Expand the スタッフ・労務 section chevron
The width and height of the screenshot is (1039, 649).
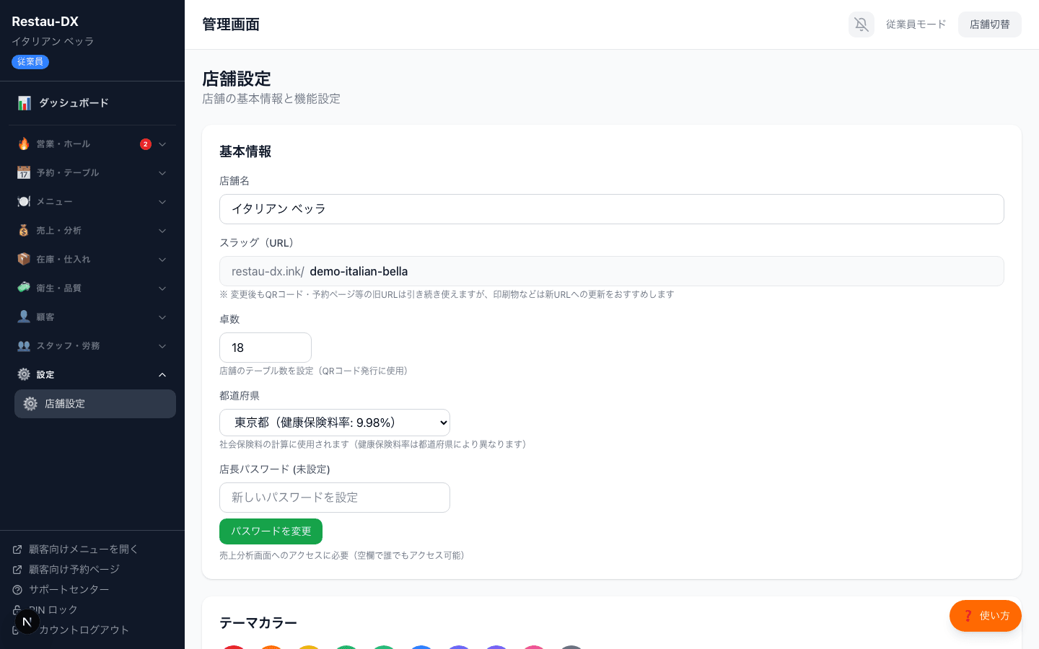(162, 346)
